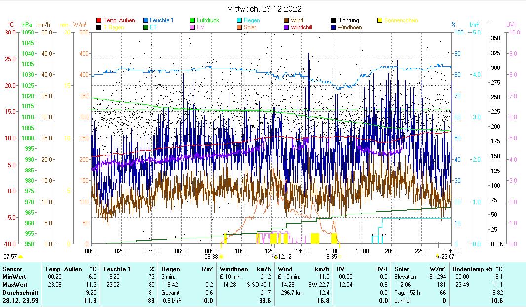
Task: Click the sunset marker icon at 16:35
Action: [x=339, y=257]
